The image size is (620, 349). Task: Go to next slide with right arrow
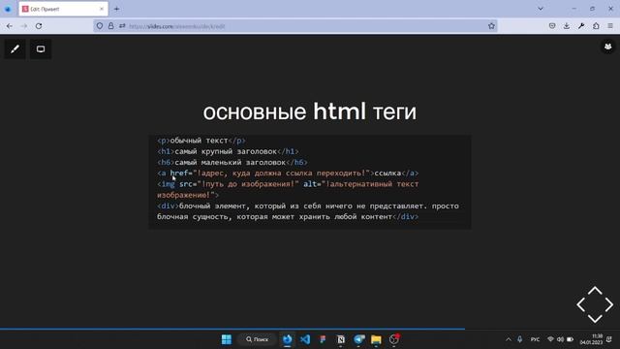pos(609,304)
